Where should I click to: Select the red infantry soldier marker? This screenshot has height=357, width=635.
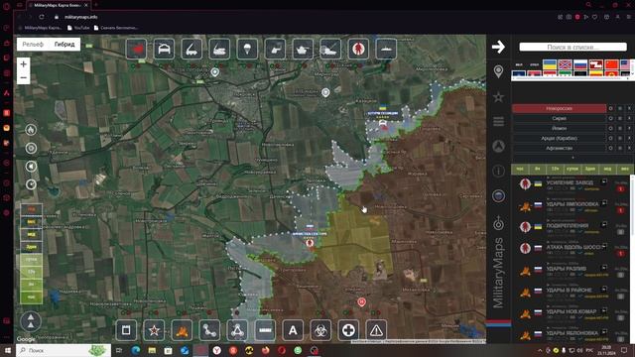click(x=358, y=49)
